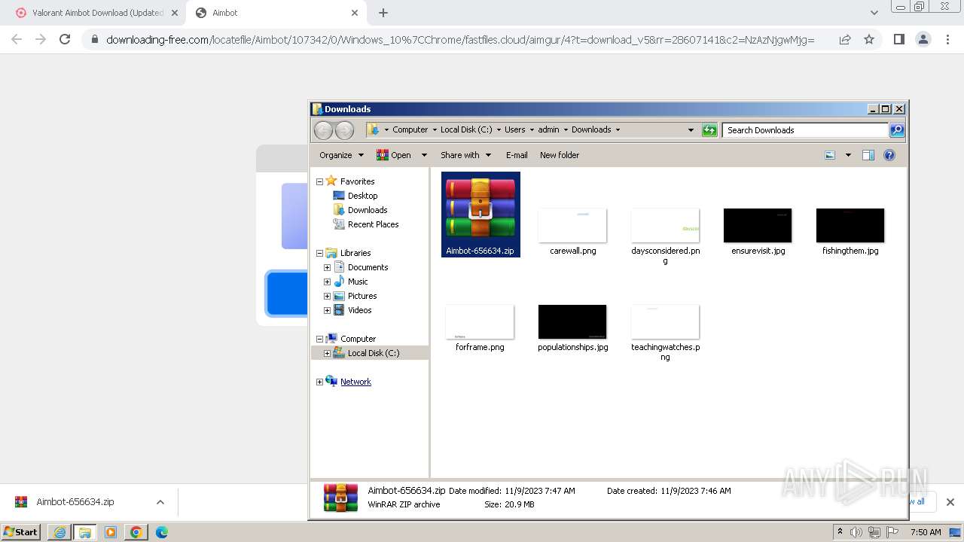
Task: Select teachingwatches.png thumbnail
Action: (665, 322)
